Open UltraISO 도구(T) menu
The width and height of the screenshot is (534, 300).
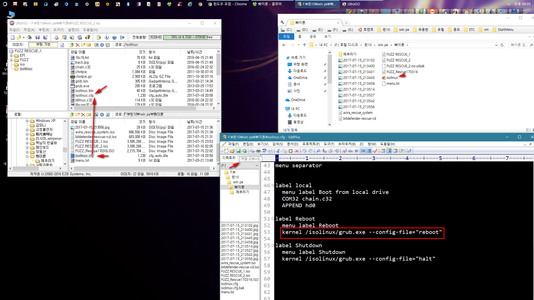pos(59,30)
